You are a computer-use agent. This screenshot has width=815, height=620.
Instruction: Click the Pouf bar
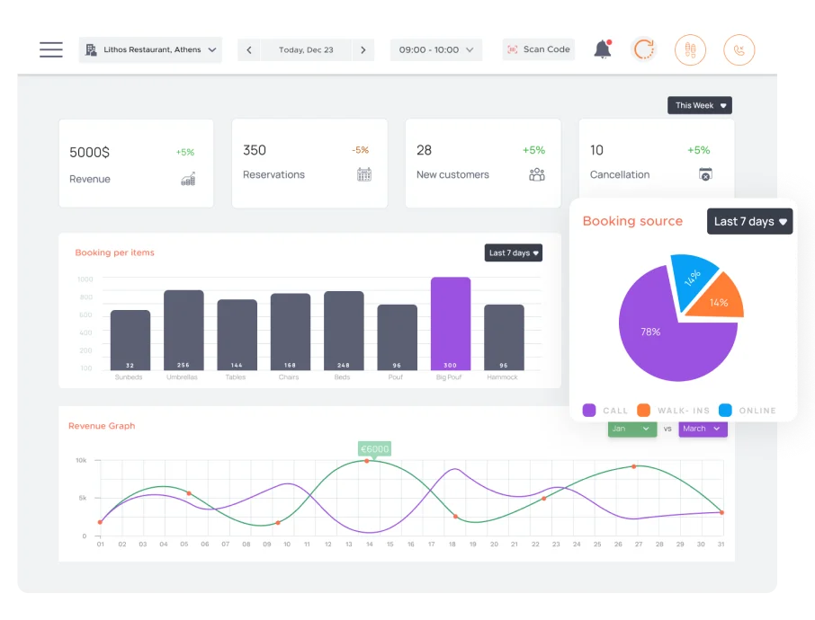pos(397,338)
